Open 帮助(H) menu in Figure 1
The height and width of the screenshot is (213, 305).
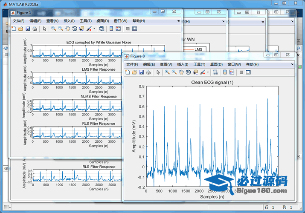pyautogui.click(x=139, y=21)
